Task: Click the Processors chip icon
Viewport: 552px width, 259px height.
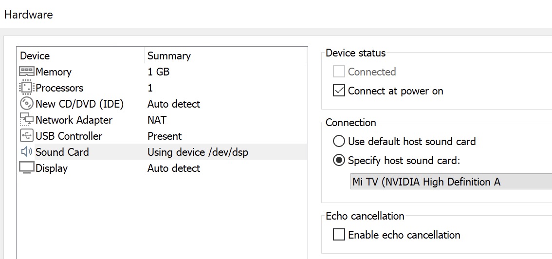Action: (x=27, y=88)
